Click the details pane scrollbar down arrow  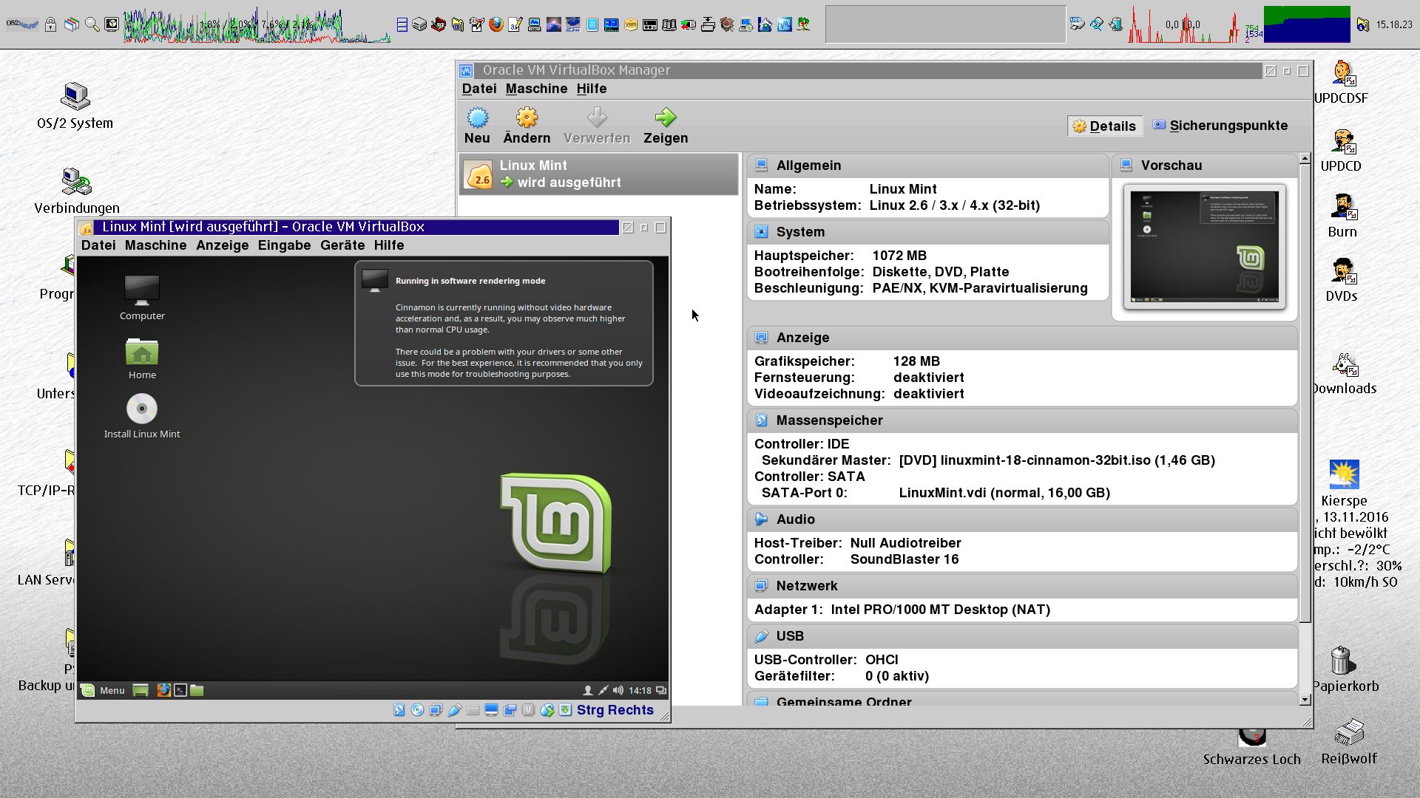1305,700
